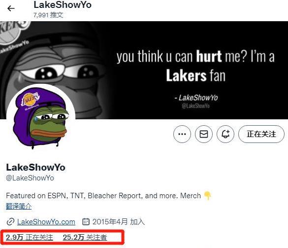The height and width of the screenshot is (248, 288).
Task: Click the 7,991 推文 tweet count
Action: pyautogui.click(x=48, y=15)
